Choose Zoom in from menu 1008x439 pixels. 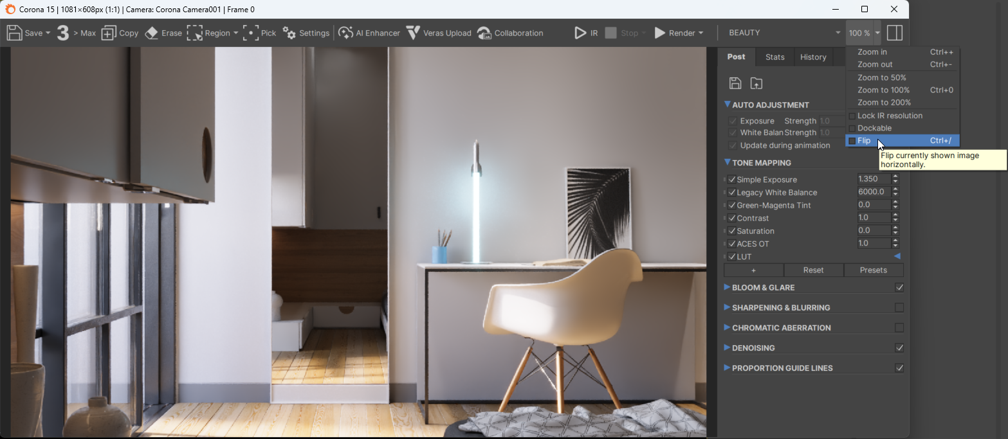(903, 52)
